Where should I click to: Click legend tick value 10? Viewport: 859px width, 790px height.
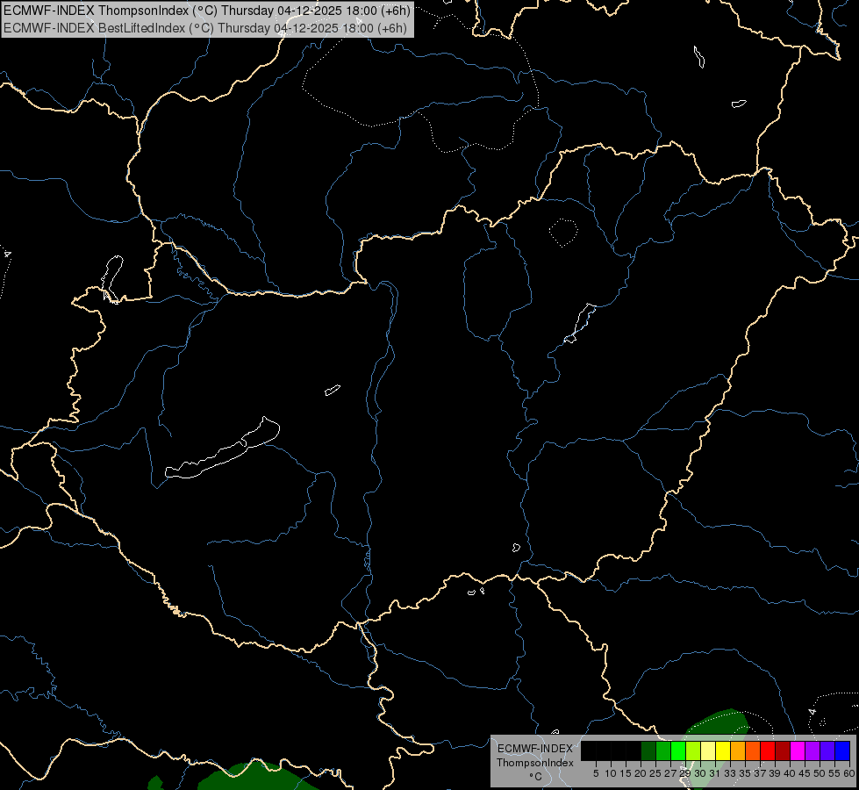[x=611, y=773]
